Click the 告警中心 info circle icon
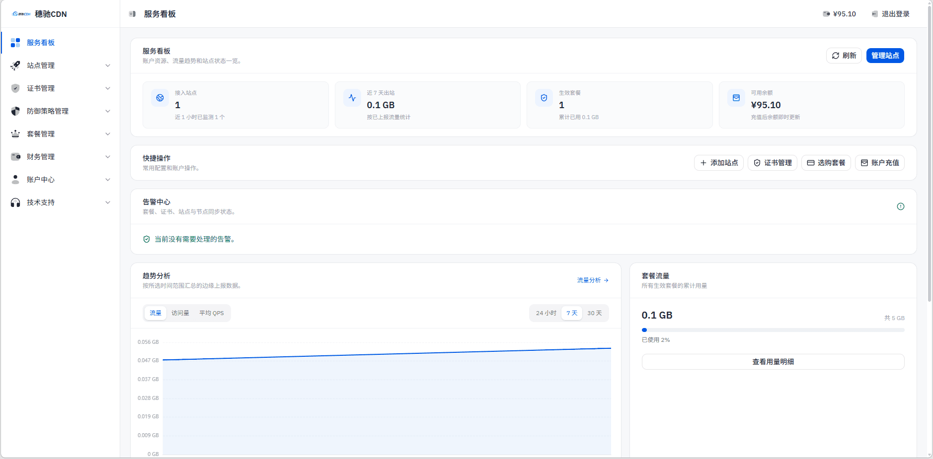Image resolution: width=933 pixels, height=459 pixels. (901, 206)
